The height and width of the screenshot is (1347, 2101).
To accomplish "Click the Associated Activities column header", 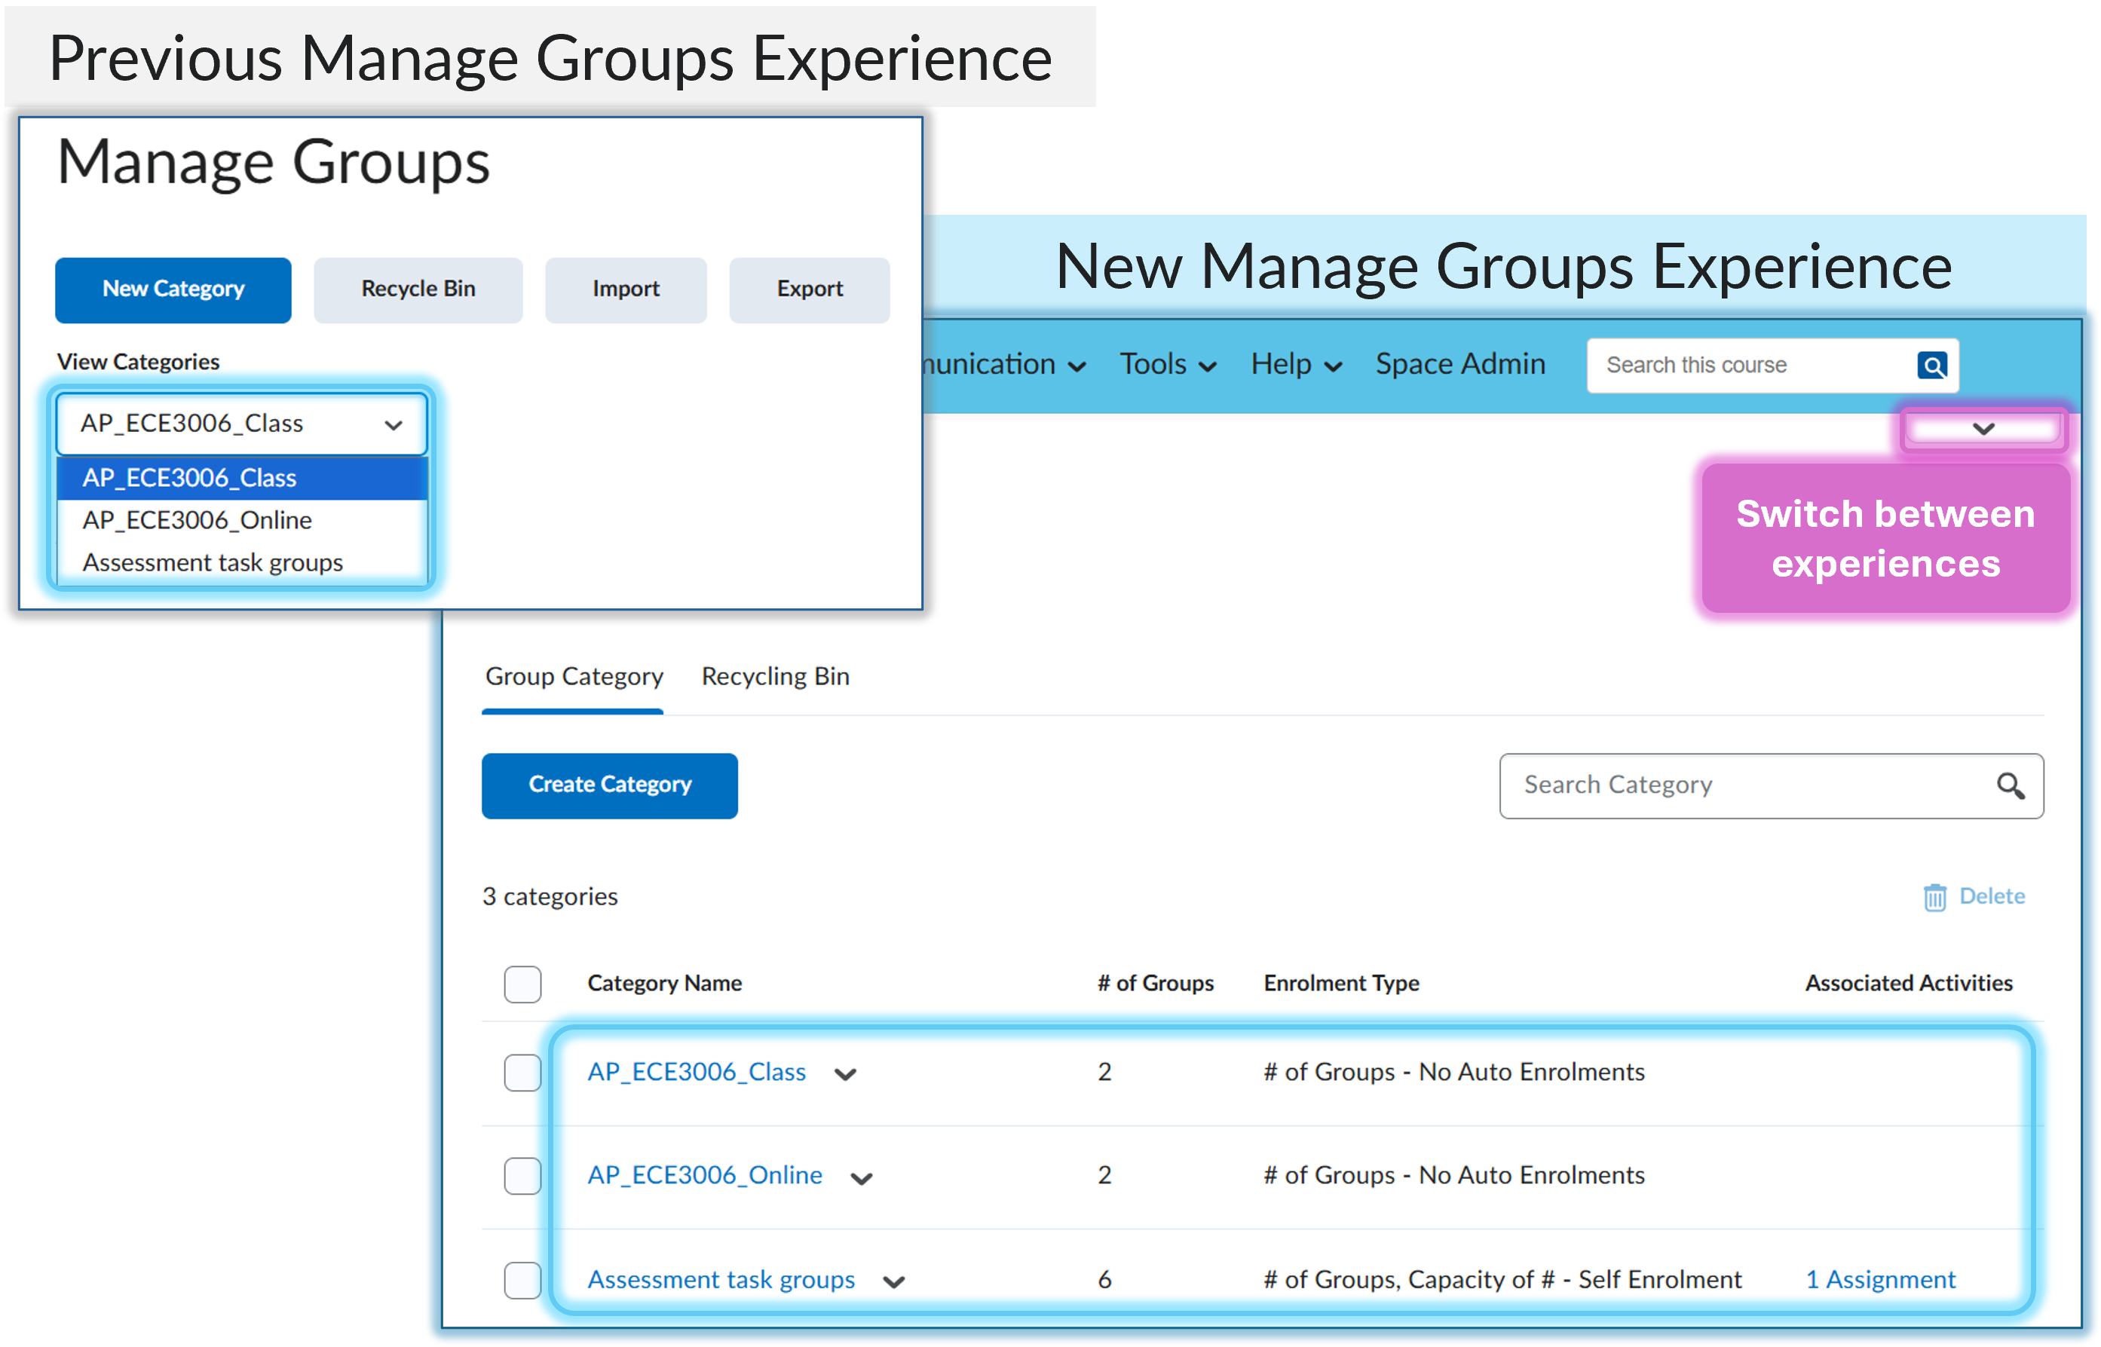I will pos(1909,983).
